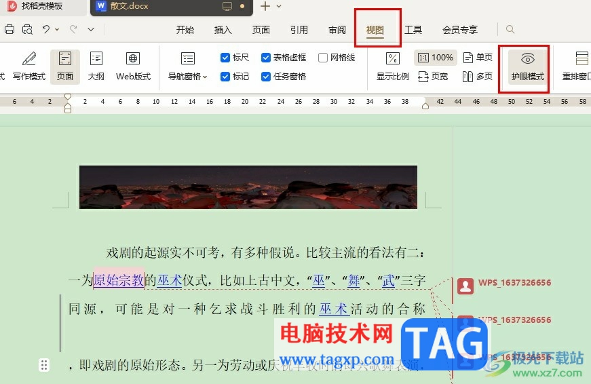591x384 pixels.
Task: Click the search magnifier icon
Action: pos(510,29)
